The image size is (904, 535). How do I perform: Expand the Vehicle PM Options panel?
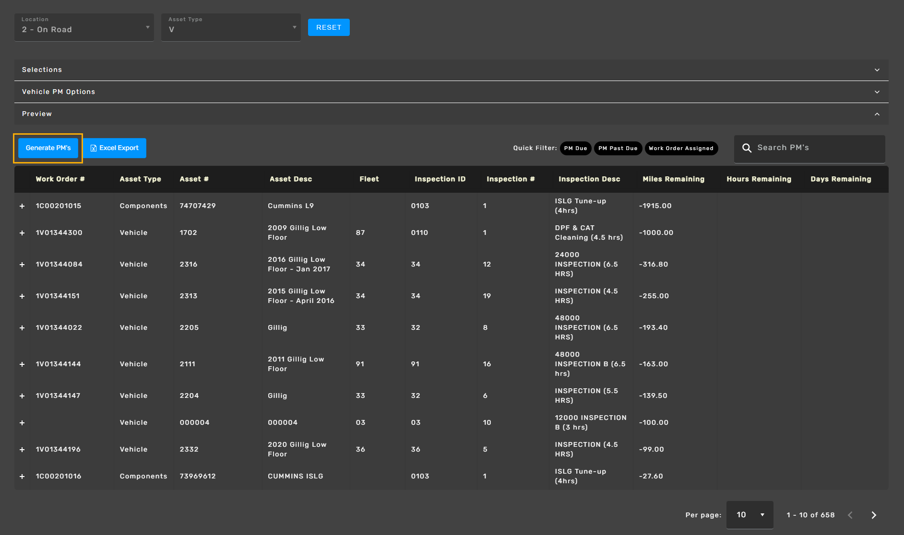[x=451, y=92]
